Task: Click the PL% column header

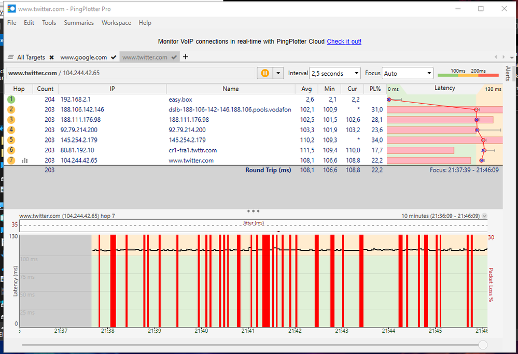Action: click(x=375, y=89)
